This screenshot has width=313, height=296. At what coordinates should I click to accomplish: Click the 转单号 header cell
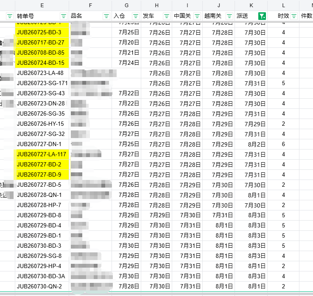pos(42,16)
